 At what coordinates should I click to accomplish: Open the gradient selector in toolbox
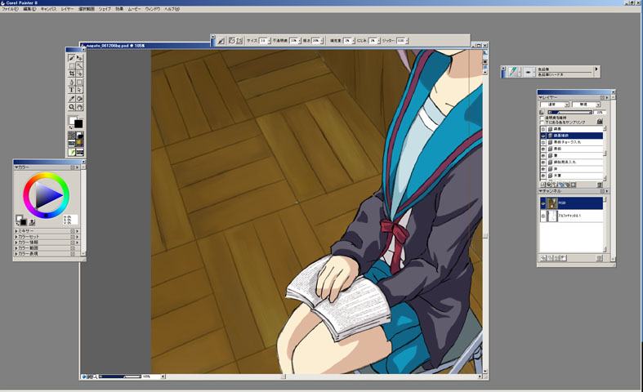[x=79, y=136]
